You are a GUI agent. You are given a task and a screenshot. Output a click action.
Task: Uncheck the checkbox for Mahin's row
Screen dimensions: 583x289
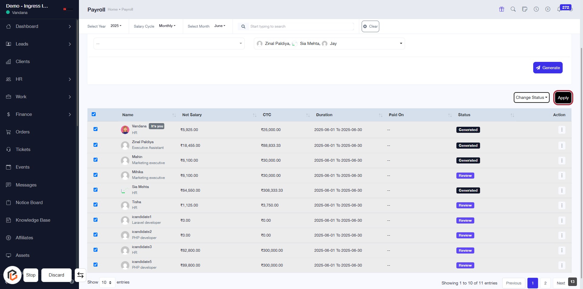coord(95,160)
